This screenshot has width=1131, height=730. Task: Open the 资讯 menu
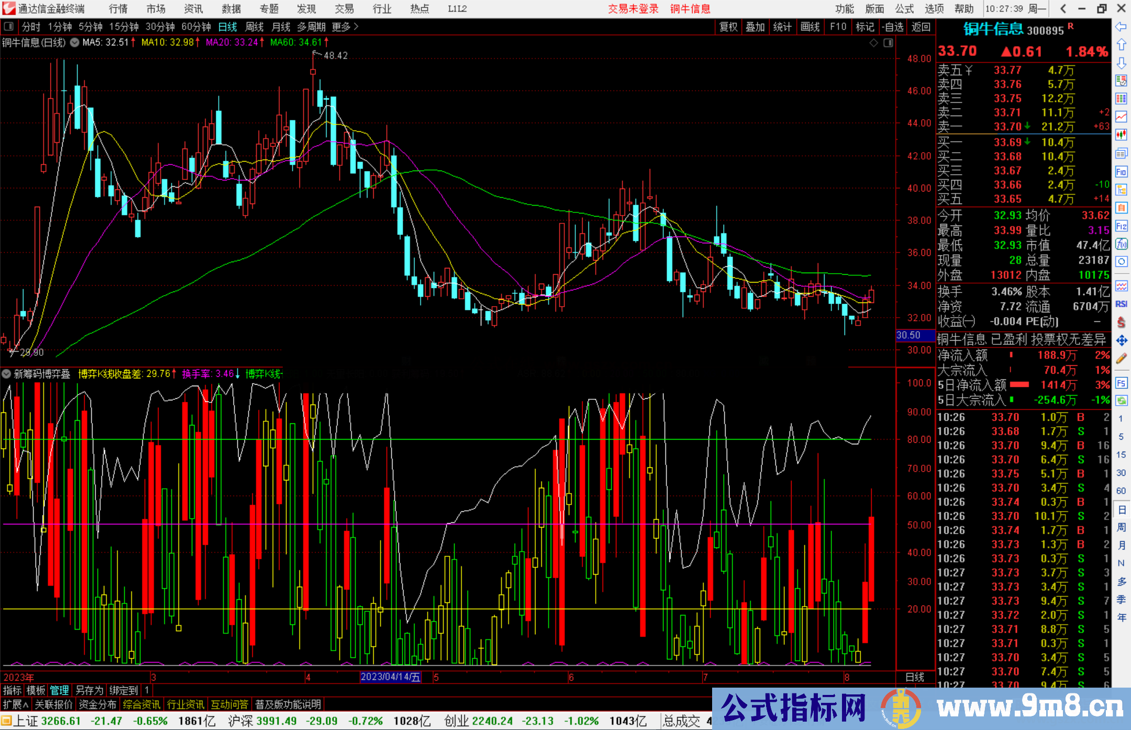[x=194, y=8]
